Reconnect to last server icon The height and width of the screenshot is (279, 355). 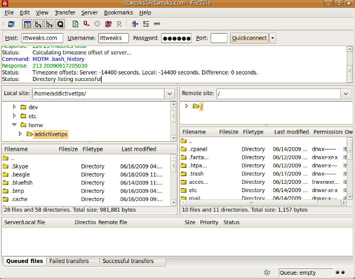point(119,24)
